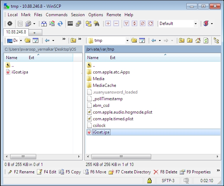Click F8 Delete button
This screenshot has height=186, width=224.
tap(165, 172)
